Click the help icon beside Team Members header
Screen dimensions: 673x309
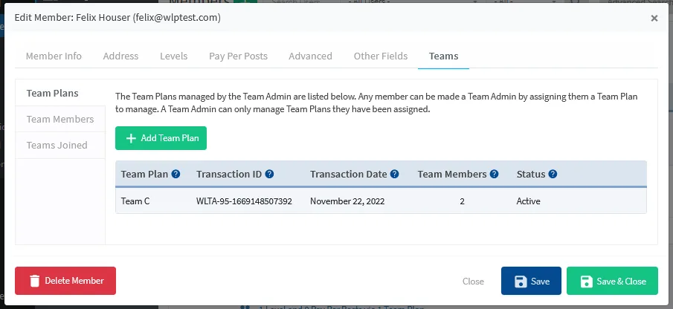tap(494, 174)
